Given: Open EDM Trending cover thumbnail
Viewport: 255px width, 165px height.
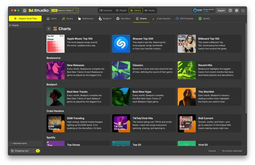Looking at the screenshot, I should [x=55, y=123].
